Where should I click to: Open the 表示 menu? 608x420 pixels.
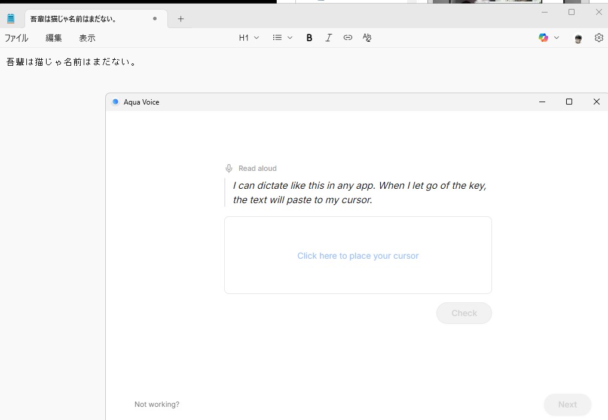tap(87, 38)
